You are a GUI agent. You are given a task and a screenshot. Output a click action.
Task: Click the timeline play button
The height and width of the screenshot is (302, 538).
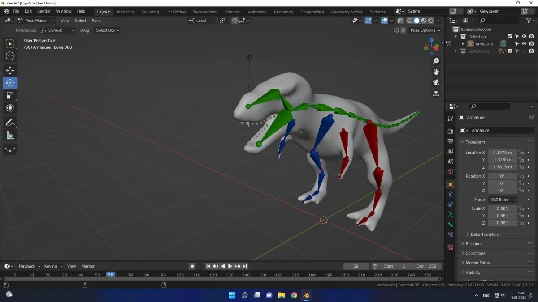click(230, 266)
